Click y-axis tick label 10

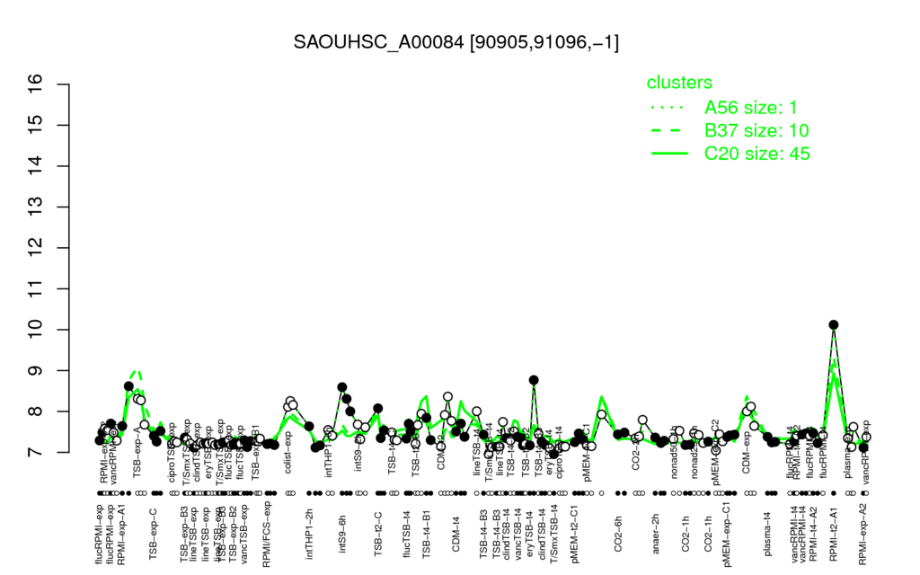(35, 330)
